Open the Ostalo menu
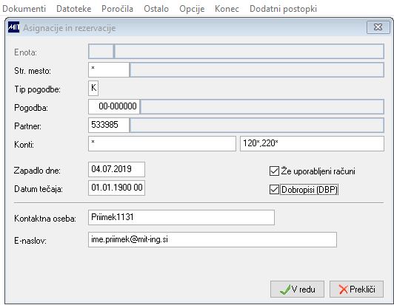This screenshot has height=305, width=394. (x=156, y=9)
